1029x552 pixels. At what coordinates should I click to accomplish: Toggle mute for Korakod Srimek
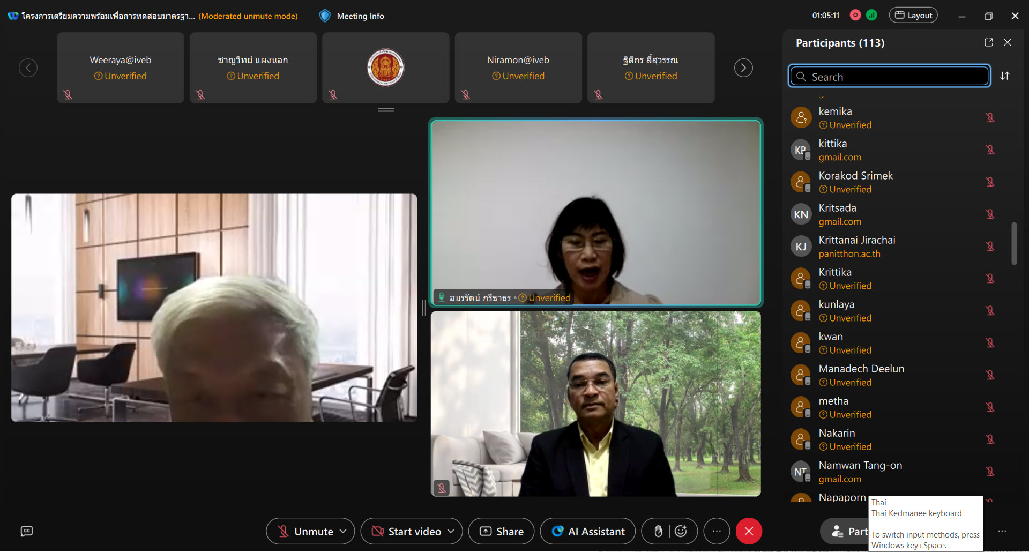(x=990, y=182)
